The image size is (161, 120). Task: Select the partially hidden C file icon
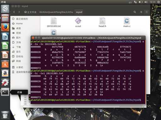tap(54, 32)
